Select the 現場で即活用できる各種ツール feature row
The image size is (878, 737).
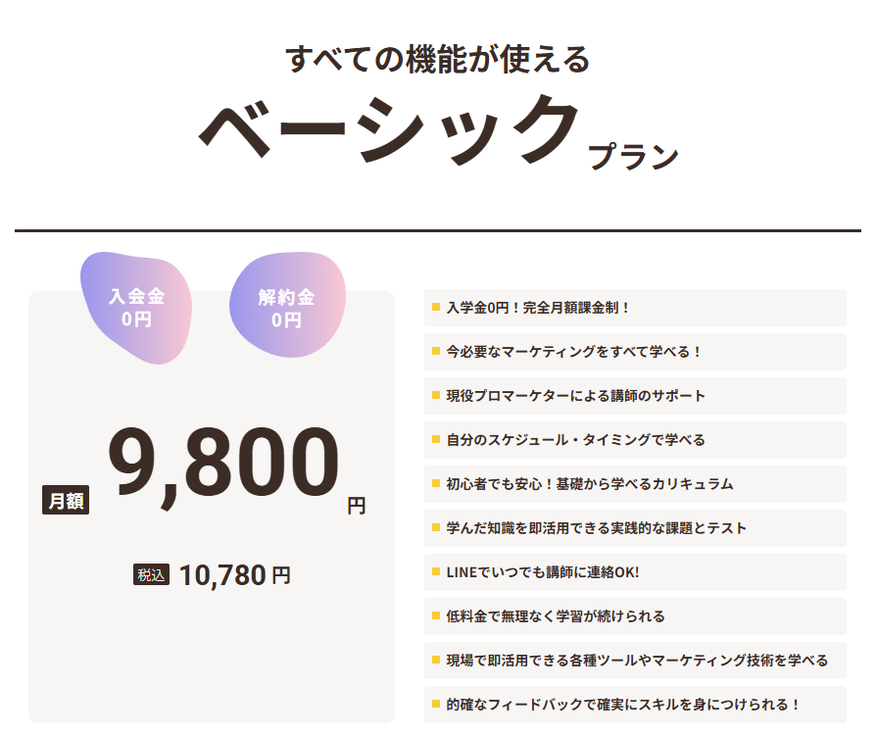tap(635, 661)
